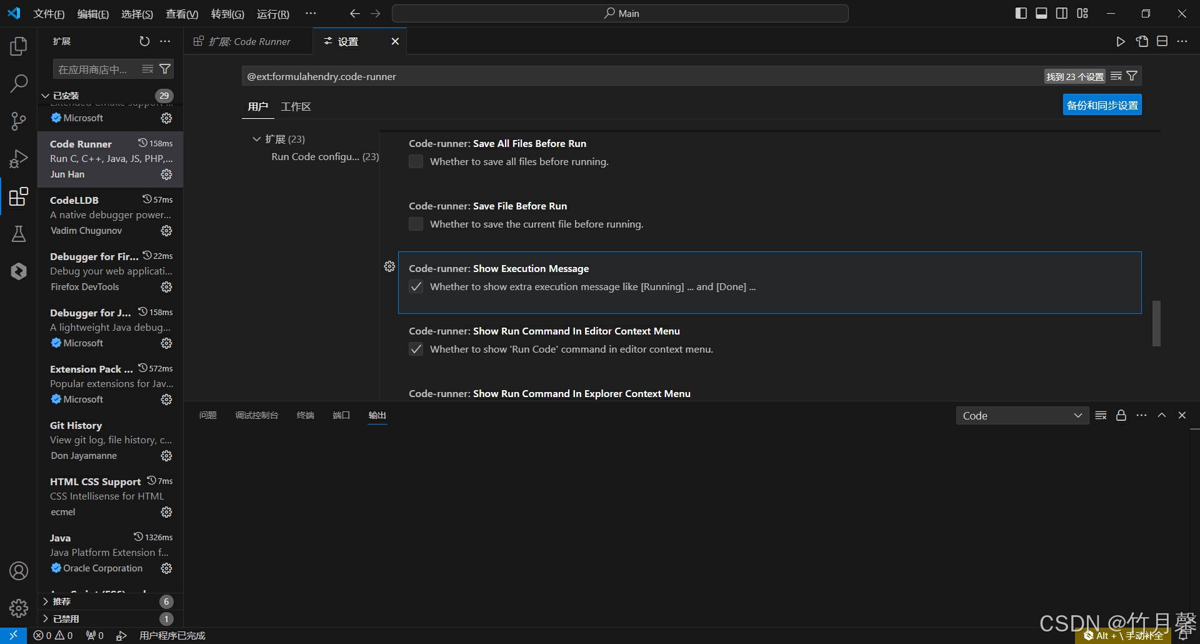Open the Code output channel dropdown
Screen dimensions: 1200x644
point(1022,416)
